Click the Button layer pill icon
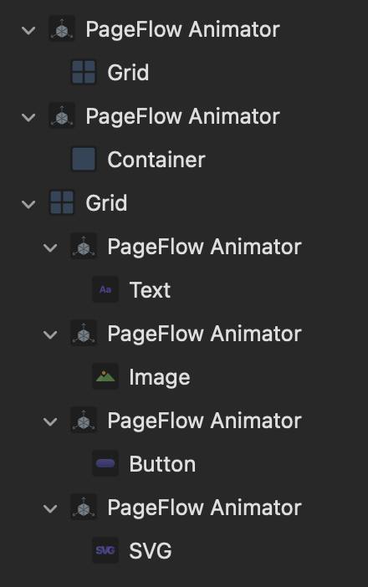The image size is (368, 587). (x=105, y=463)
